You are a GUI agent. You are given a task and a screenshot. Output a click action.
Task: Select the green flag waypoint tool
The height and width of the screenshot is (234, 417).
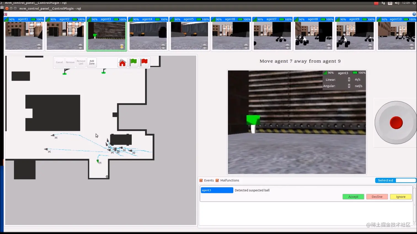[x=133, y=62]
